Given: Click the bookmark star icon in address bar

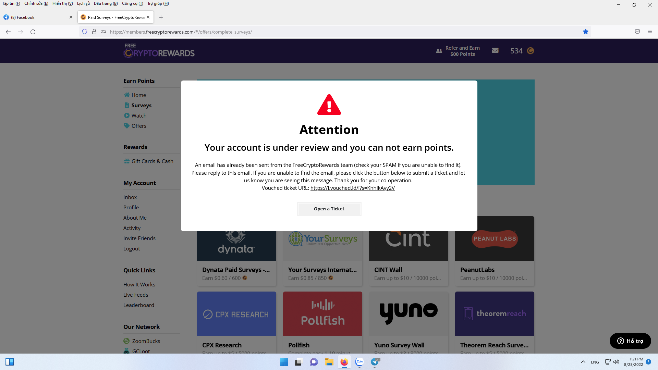Looking at the screenshot, I should 585,32.
